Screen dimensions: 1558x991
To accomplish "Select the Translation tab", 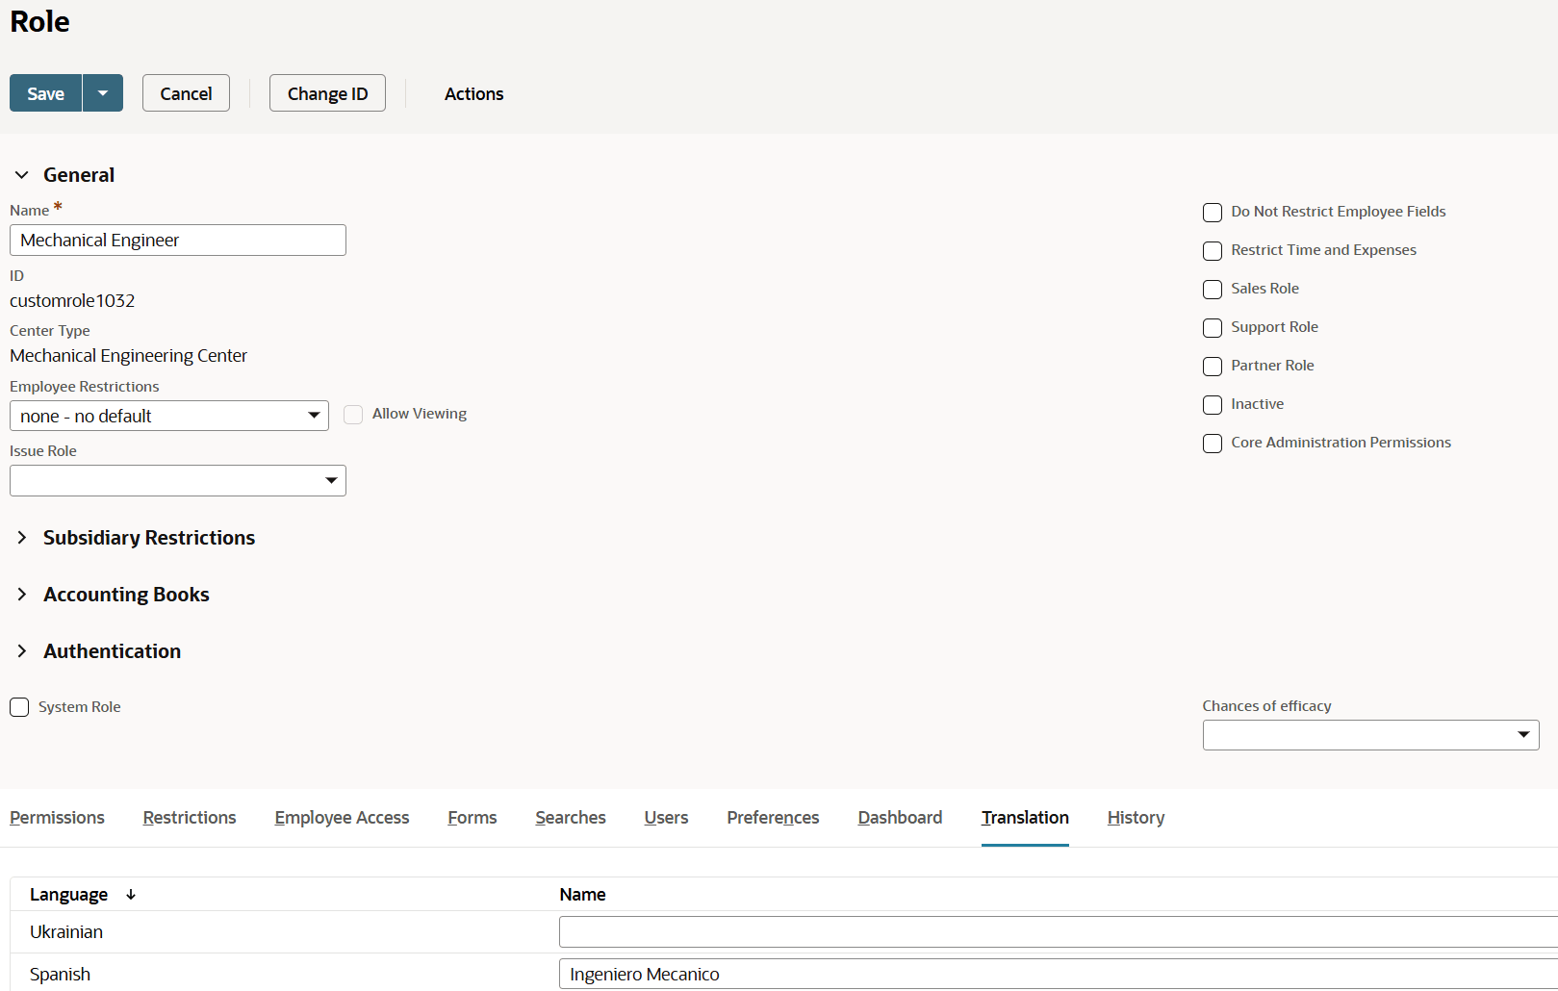I will click(1025, 817).
